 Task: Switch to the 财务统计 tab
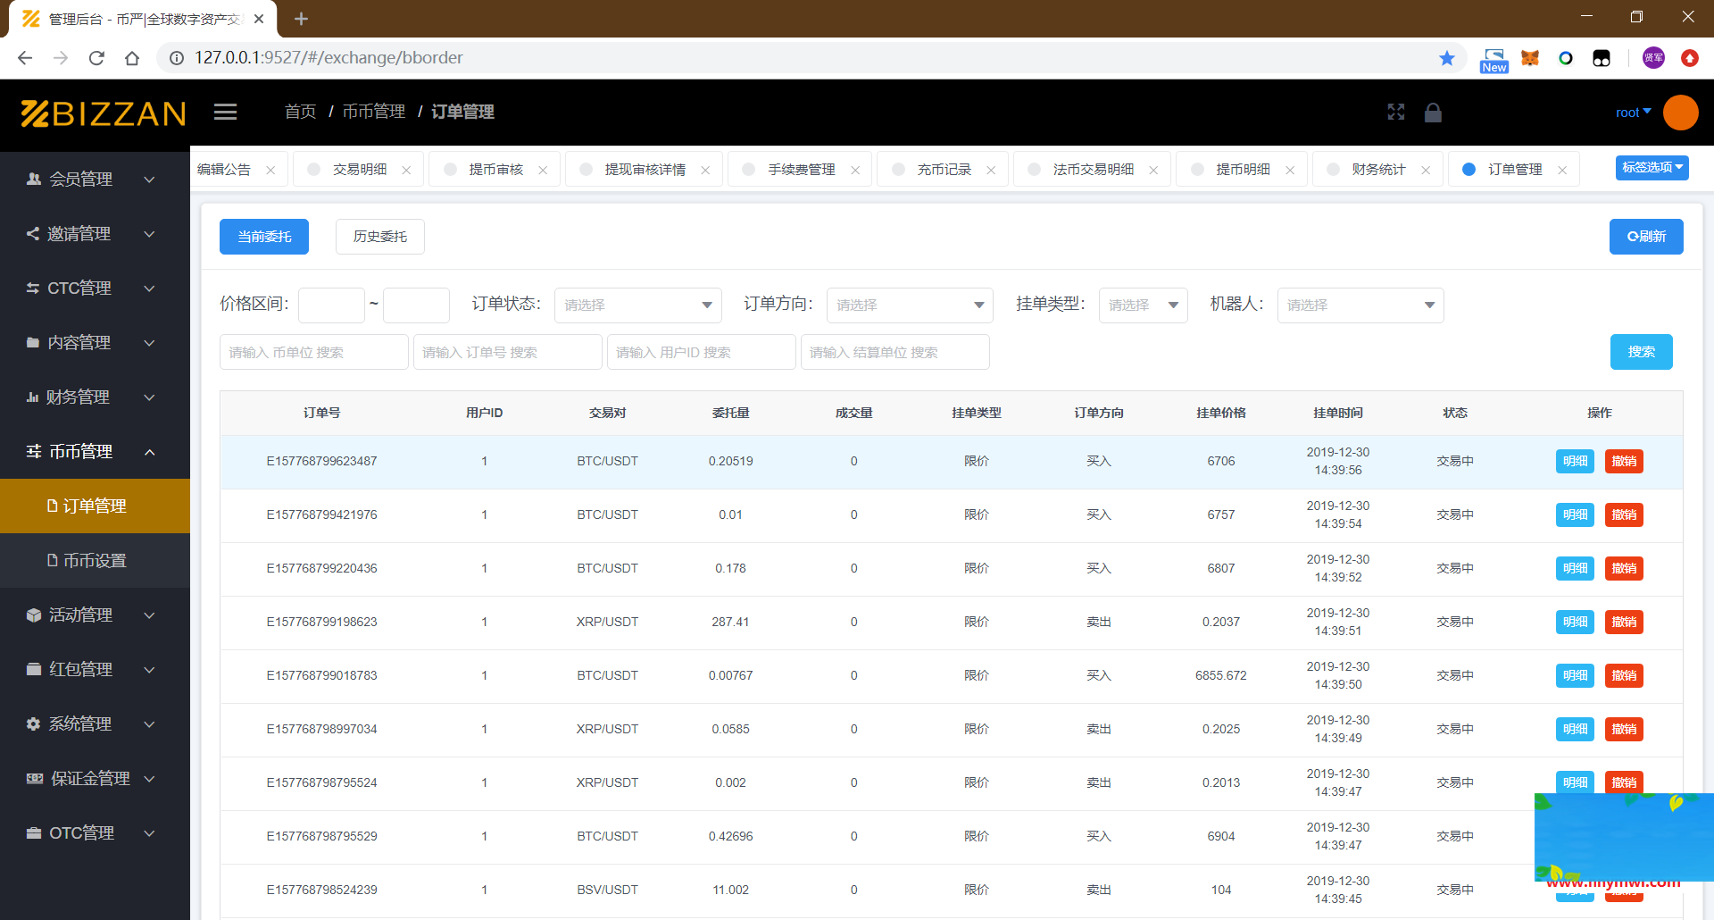pos(1377,170)
